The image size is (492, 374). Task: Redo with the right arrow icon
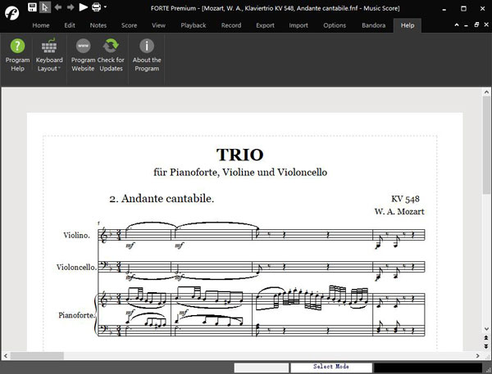coord(71,7)
